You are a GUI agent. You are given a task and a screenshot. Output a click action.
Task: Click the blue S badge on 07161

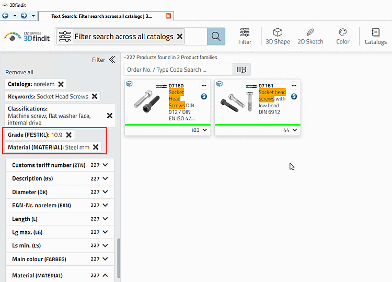point(294,96)
